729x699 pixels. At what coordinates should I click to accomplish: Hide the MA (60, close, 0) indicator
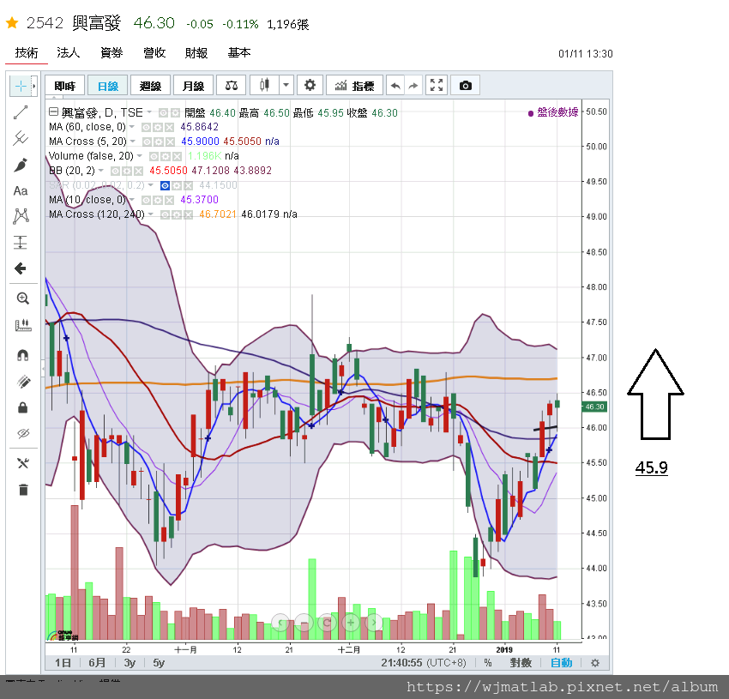click(x=147, y=127)
